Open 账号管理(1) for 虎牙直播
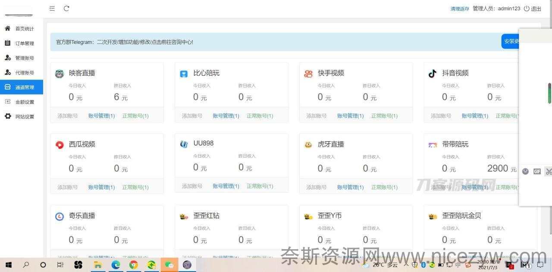The image size is (552, 272). (x=351, y=187)
